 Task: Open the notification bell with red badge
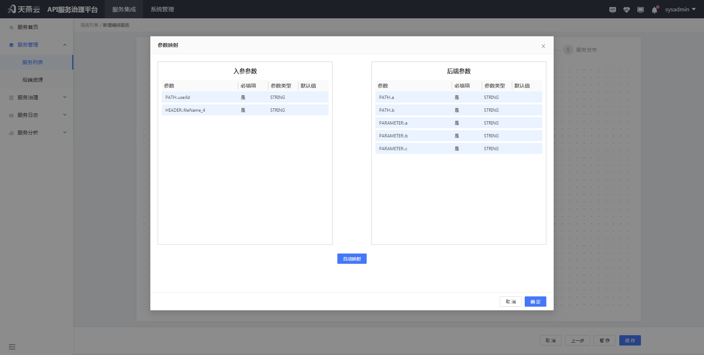[x=654, y=10]
